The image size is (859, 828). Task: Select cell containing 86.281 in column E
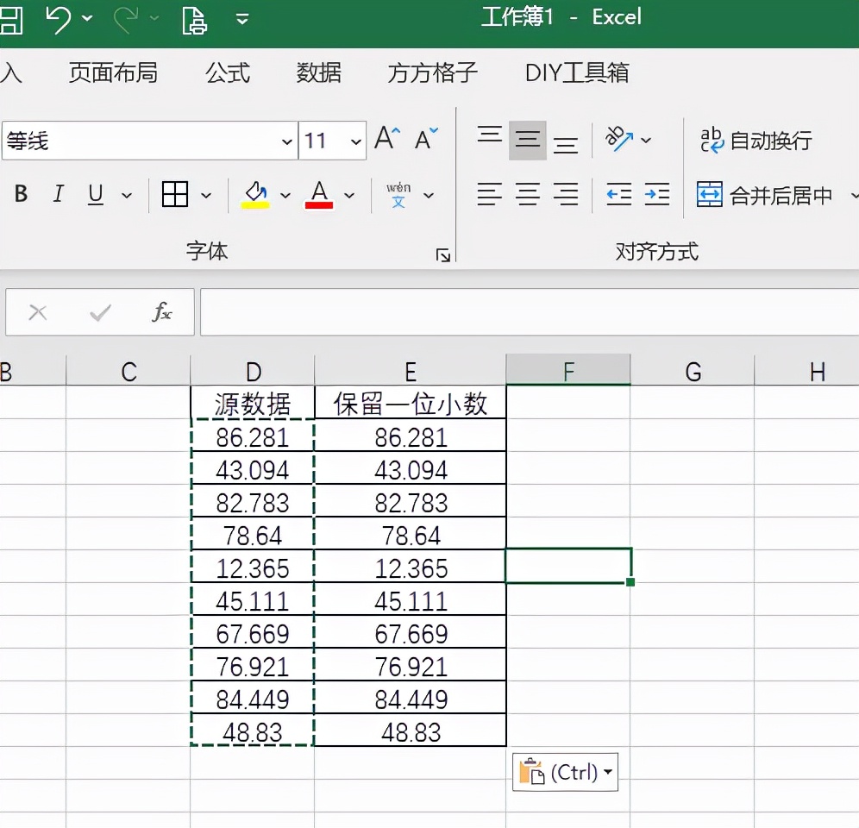(411, 438)
